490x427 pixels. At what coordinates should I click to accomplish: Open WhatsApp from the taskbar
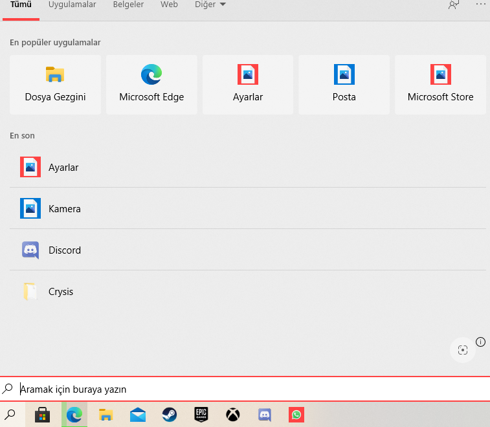tap(296, 415)
